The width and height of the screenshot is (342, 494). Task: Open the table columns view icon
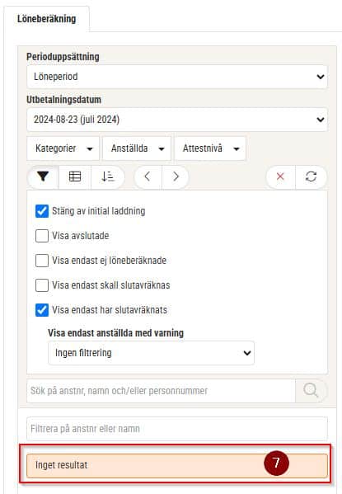coord(75,176)
